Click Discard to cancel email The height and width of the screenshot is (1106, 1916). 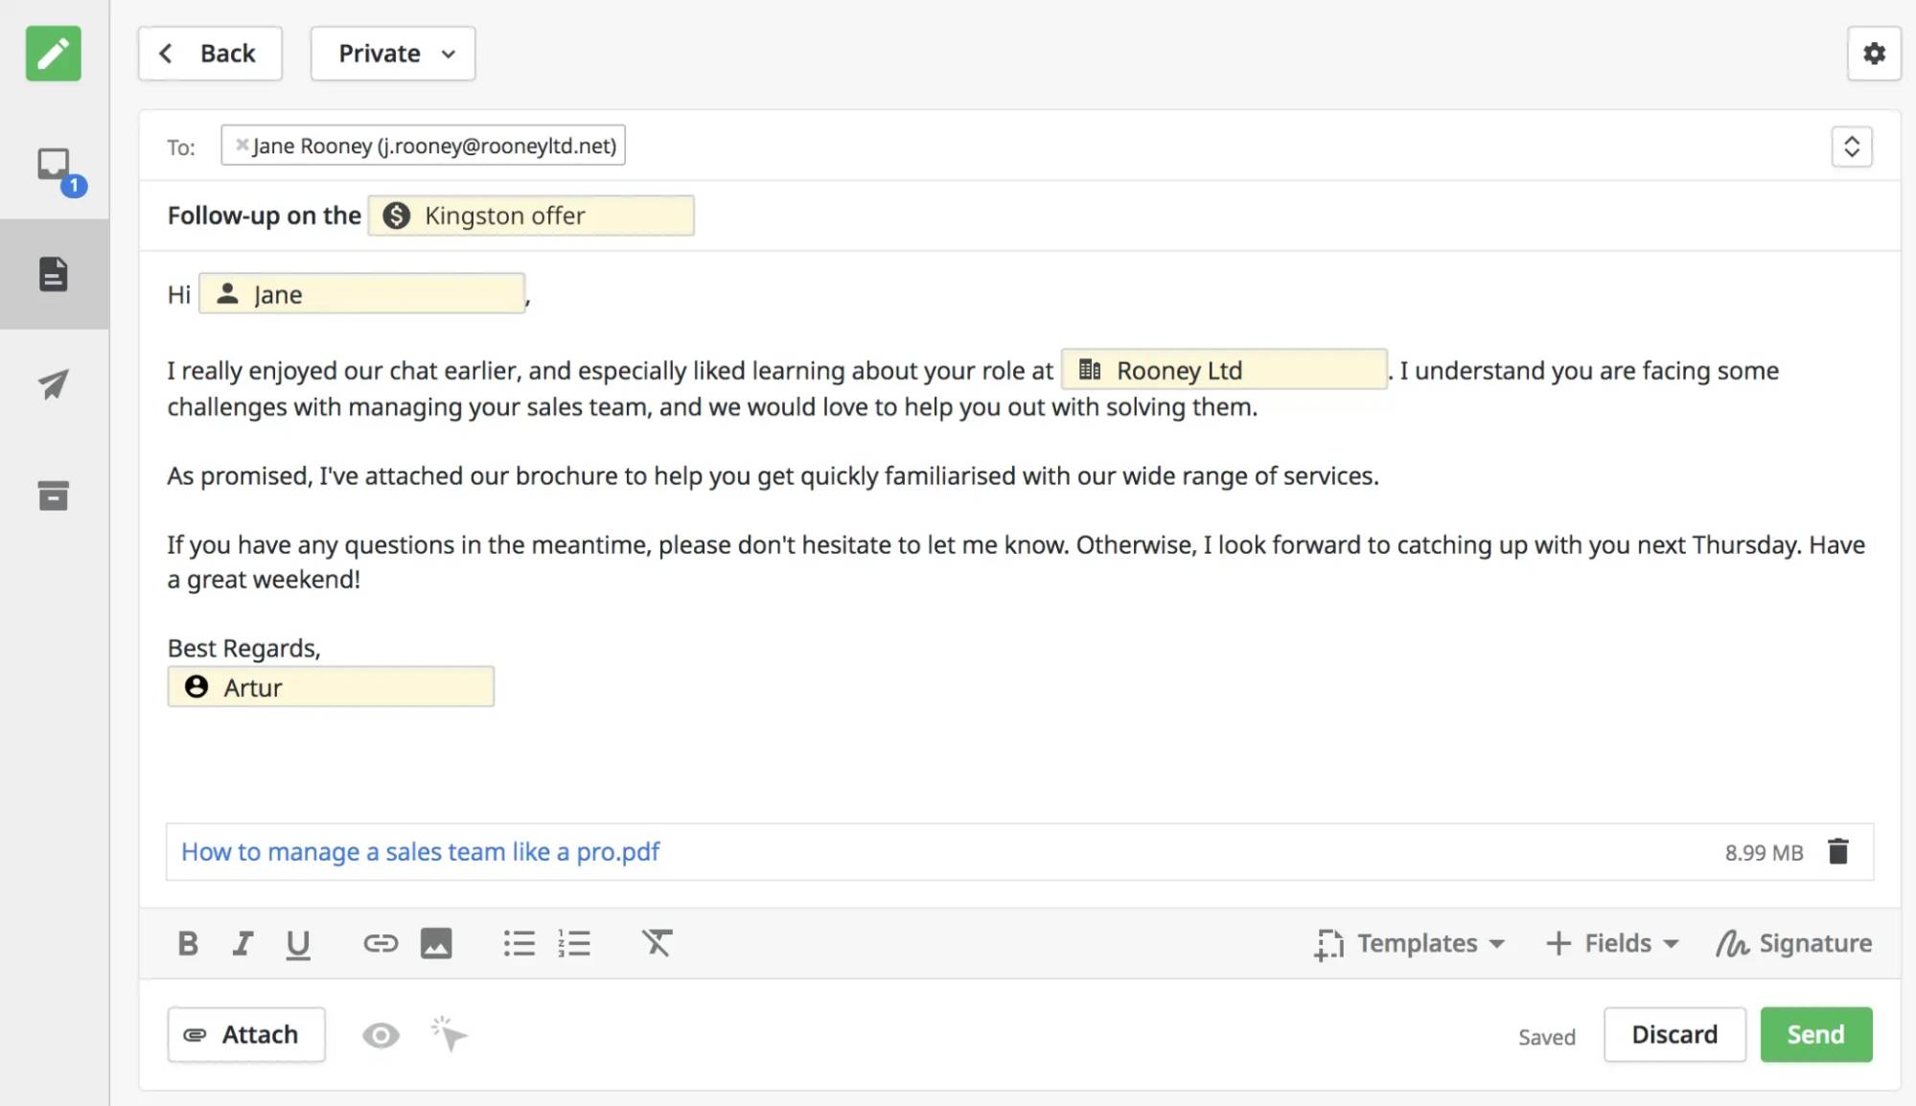click(1674, 1033)
